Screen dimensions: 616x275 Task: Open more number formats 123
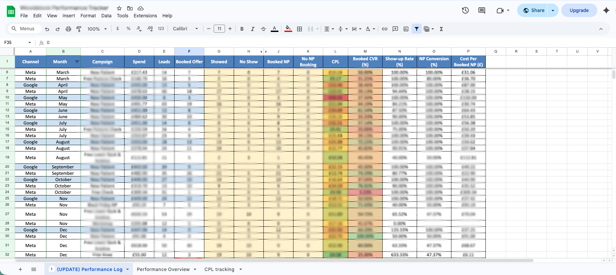(x=161, y=29)
